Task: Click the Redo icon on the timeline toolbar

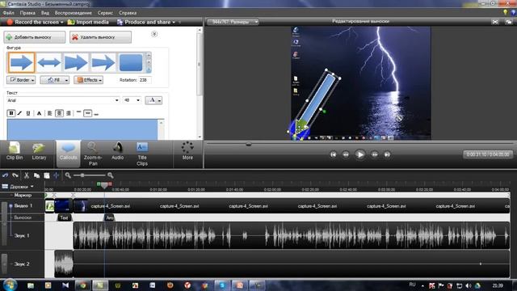Action: (15, 175)
